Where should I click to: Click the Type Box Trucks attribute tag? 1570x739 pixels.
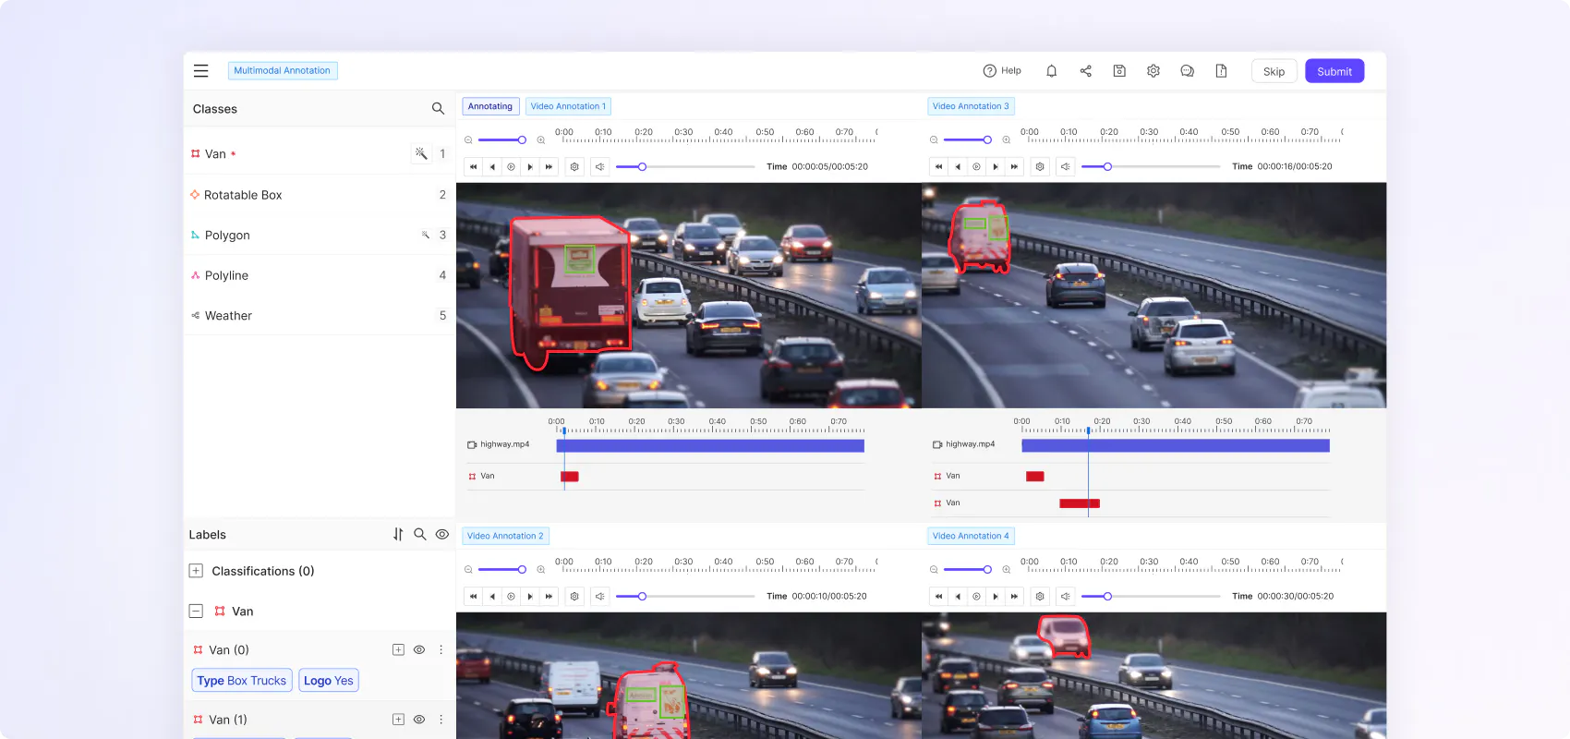pyautogui.click(x=242, y=681)
